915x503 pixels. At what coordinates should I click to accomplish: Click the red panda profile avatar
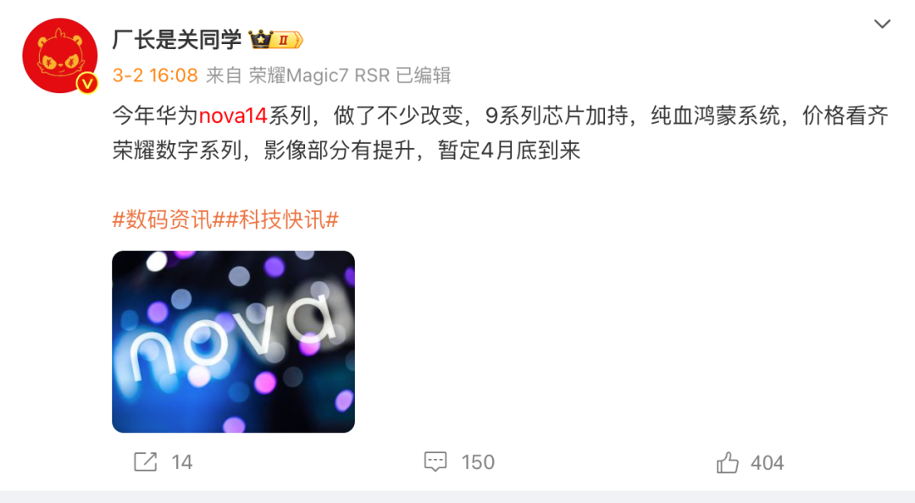point(59,55)
